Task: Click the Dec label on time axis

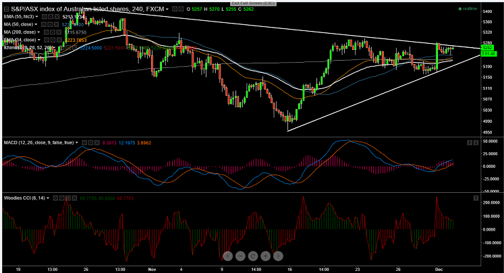Action: (x=439, y=270)
